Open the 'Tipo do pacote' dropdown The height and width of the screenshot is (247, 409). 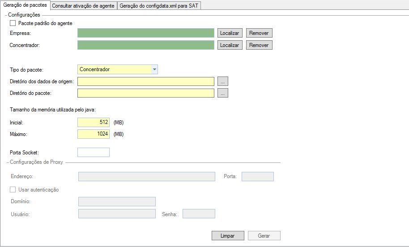click(154, 69)
